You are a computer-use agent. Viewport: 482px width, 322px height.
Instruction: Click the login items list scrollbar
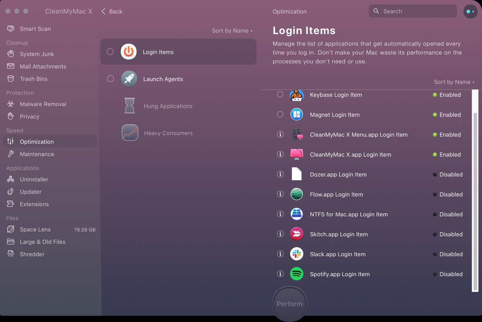(x=475, y=202)
